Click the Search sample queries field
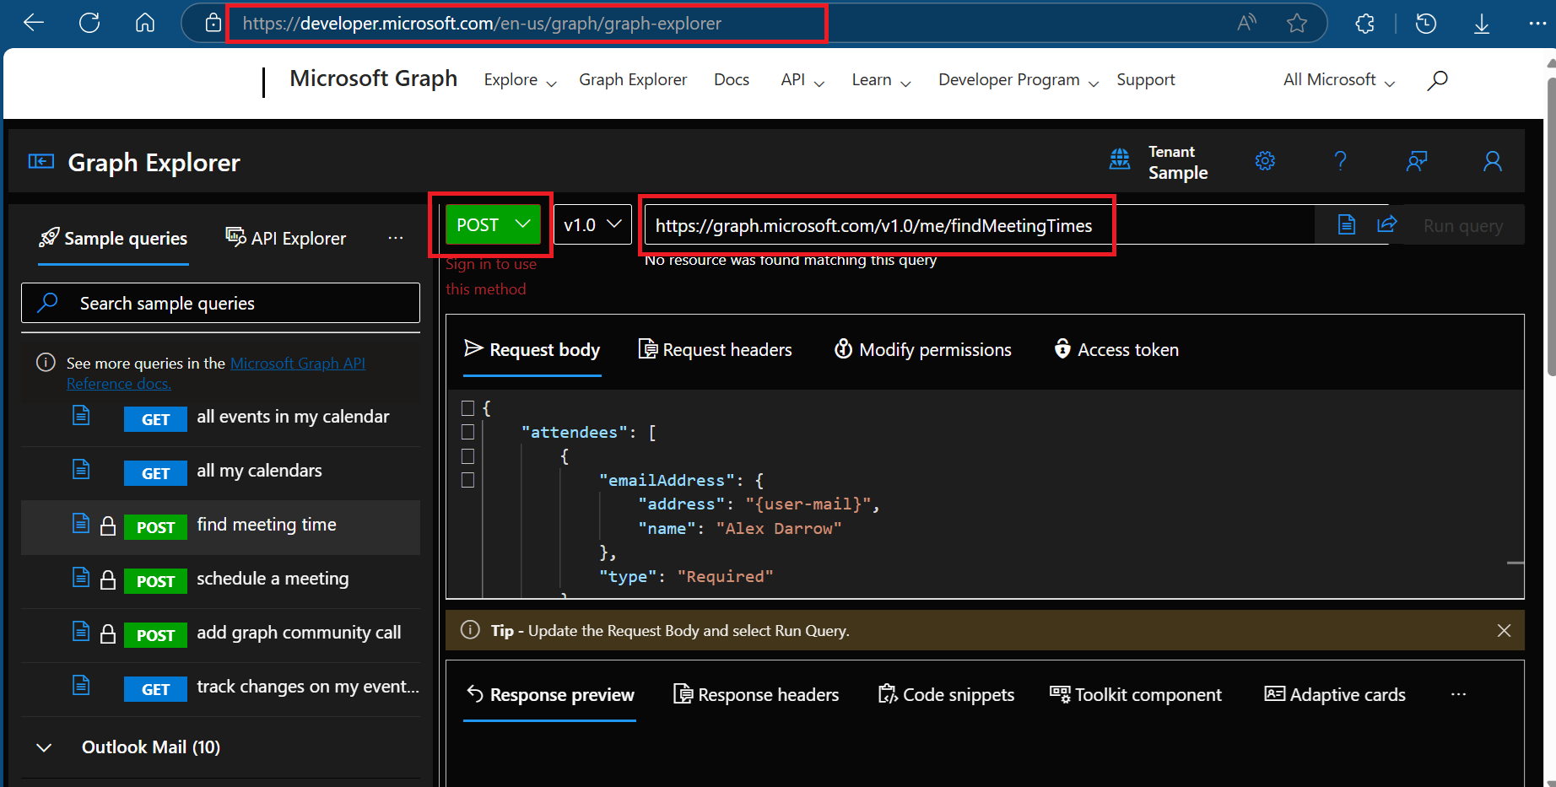1556x787 pixels. click(x=220, y=303)
